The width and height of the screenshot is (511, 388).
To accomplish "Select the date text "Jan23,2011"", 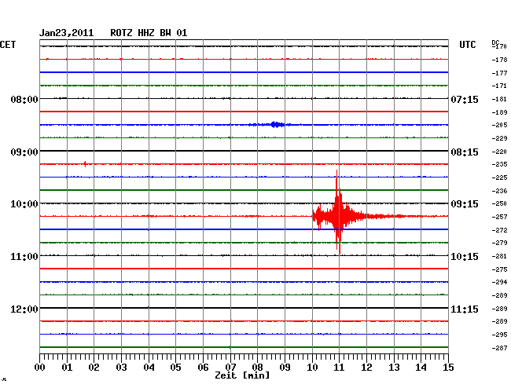I will tap(66, 33).
